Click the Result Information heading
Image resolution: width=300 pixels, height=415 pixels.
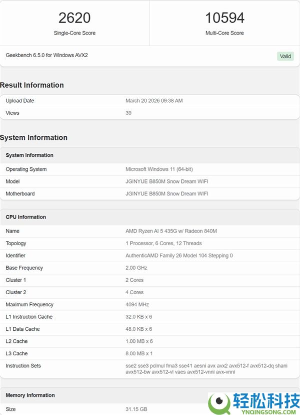(x=31, y=85)
